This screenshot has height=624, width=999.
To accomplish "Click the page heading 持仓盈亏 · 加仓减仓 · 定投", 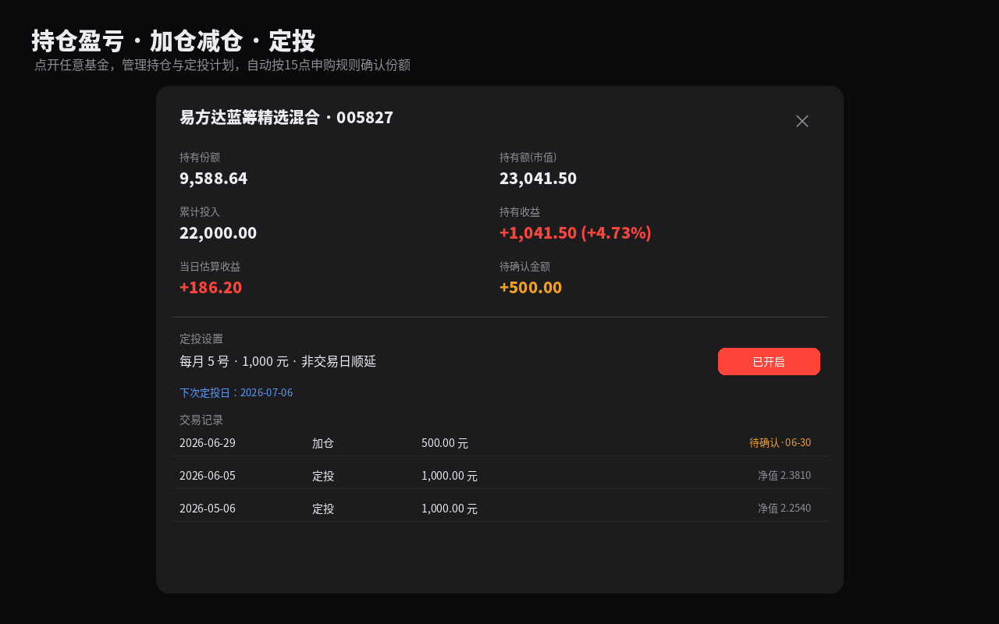I will [x=173, y=41].
